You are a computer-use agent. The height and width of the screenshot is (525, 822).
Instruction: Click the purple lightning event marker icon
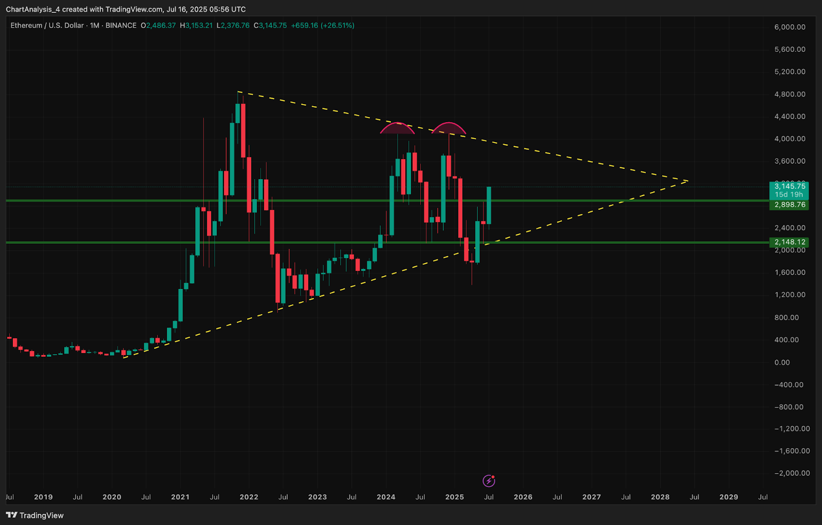(489, 481)
